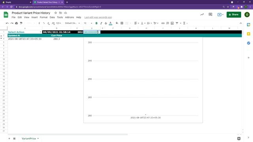Open the Help menu
Image resolution: width=253 pixels, height=142 pixels.
pyautogui.click(x=79, y=17)
